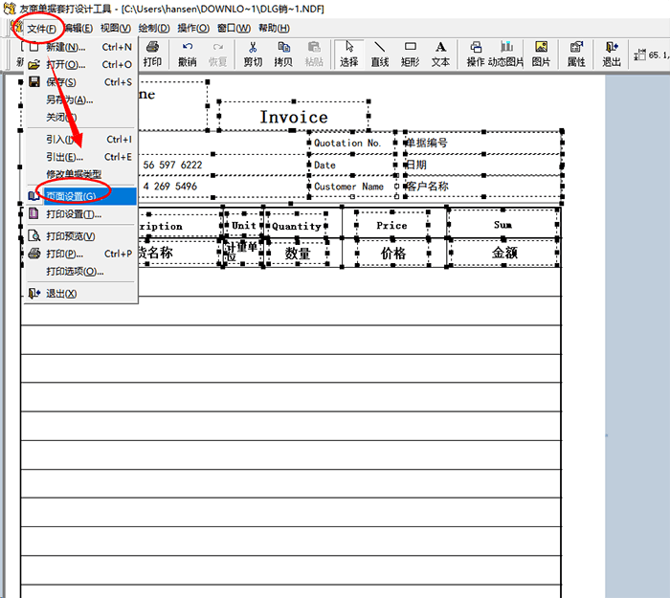
Task: Choose Modify Document Type (修改单据类型) entry
Action: pyautogui.click(x=80, y=174)
